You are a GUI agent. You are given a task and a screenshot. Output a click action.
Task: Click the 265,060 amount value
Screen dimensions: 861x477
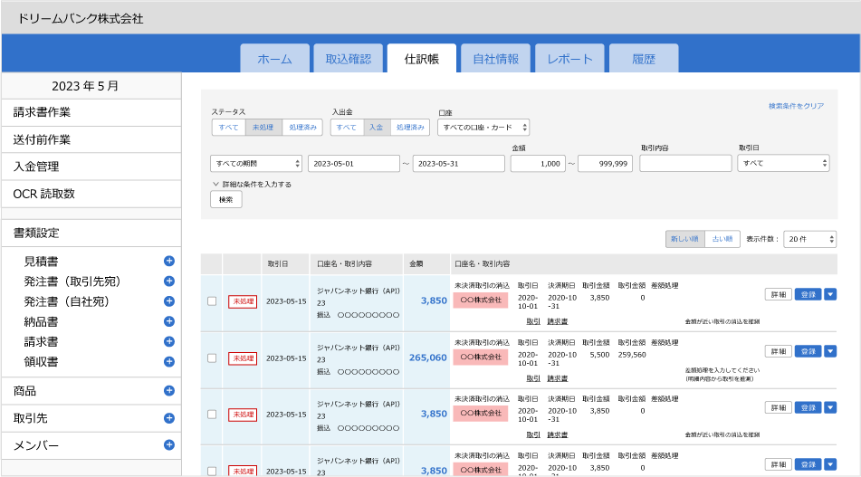pyautogui.click(x=427, y=358)
